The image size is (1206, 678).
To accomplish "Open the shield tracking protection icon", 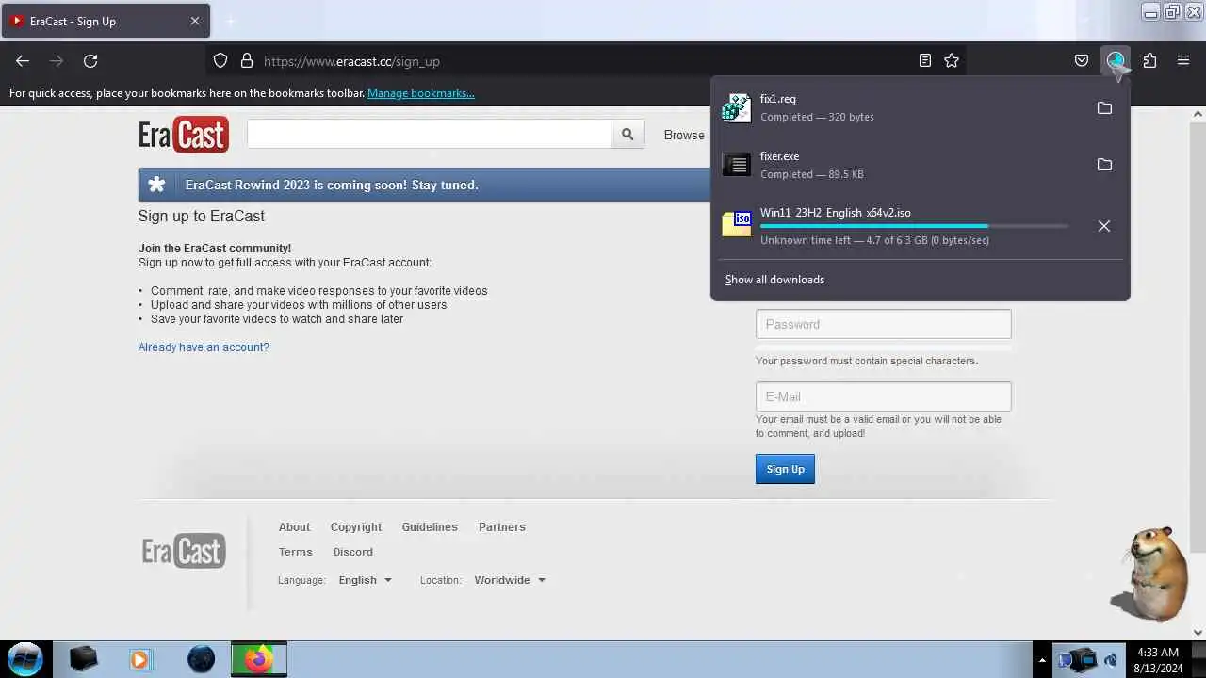I will point(220,61).
